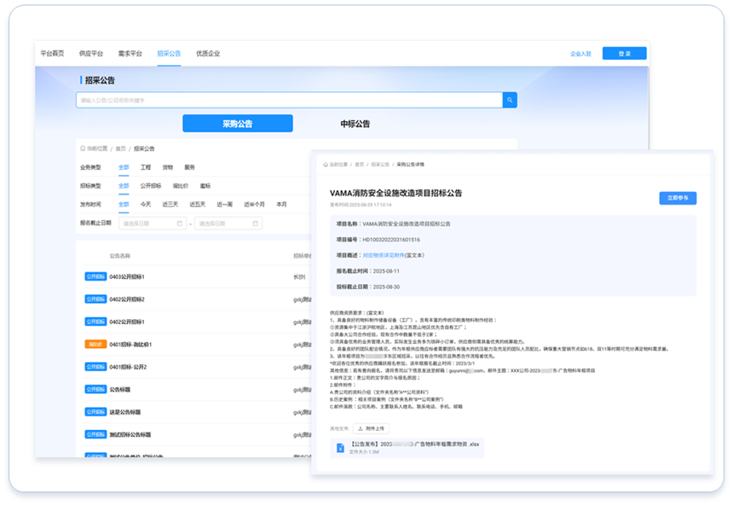733x505 pixels.
Task: Open the 优质企业 navigation item
Action: 208,54
